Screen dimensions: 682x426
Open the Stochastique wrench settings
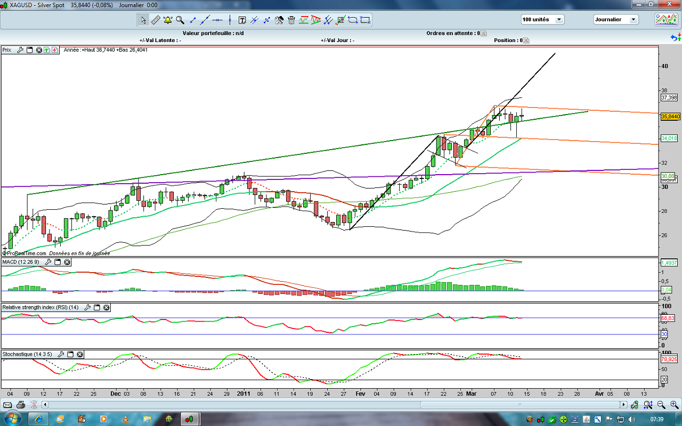tap(61, 355)
